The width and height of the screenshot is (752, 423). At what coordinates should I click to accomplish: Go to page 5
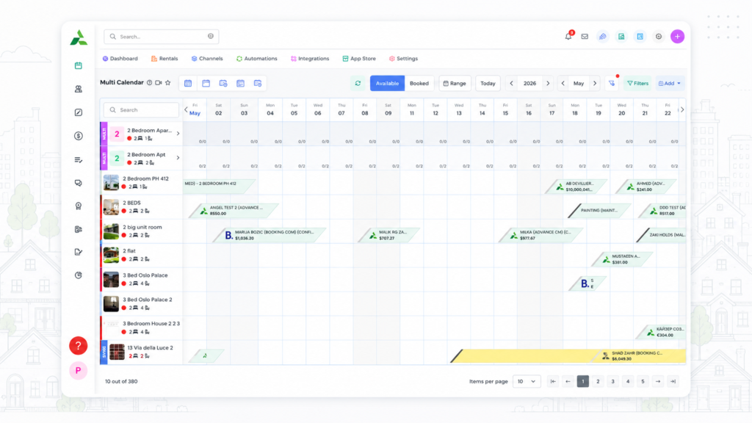coord(643,382)
